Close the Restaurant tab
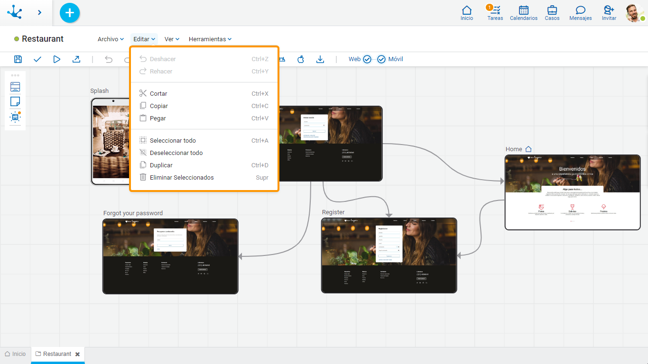Screen dimensions: 648x364 point(77,355)
